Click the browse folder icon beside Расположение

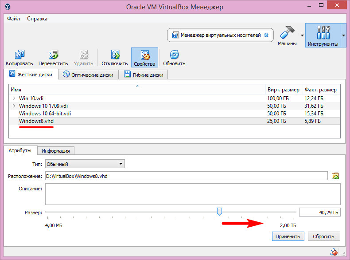[335, 176]
